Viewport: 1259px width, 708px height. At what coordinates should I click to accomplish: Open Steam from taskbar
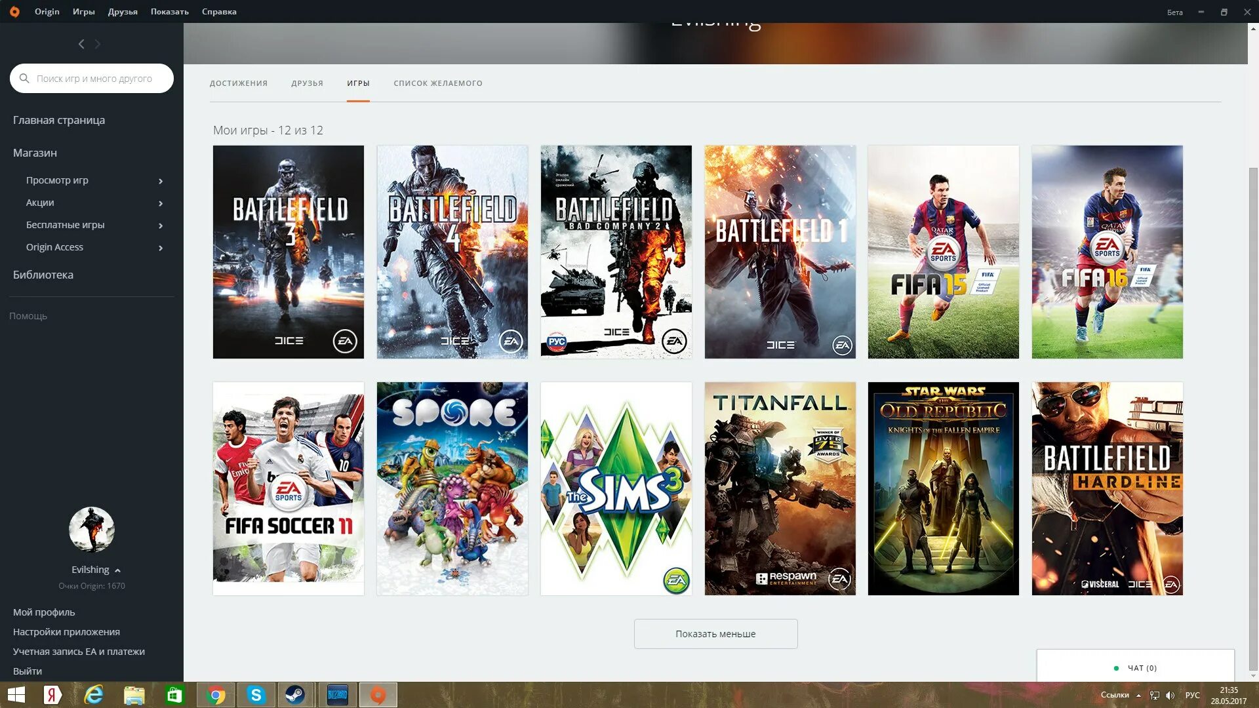coord(295,695)
